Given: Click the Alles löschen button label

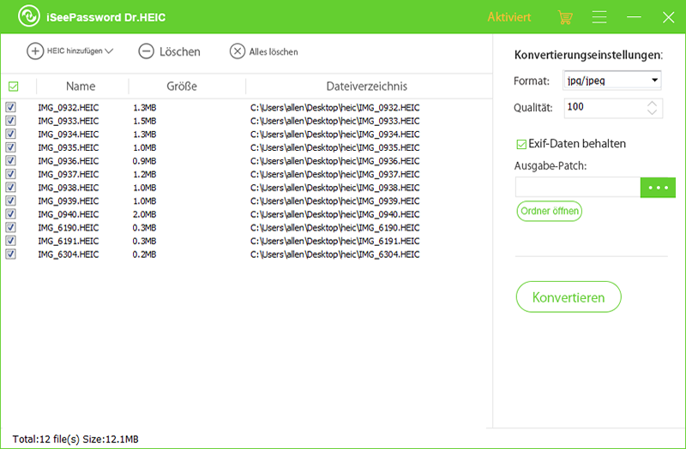Looking at the screenshot, I should coord(274,51).
